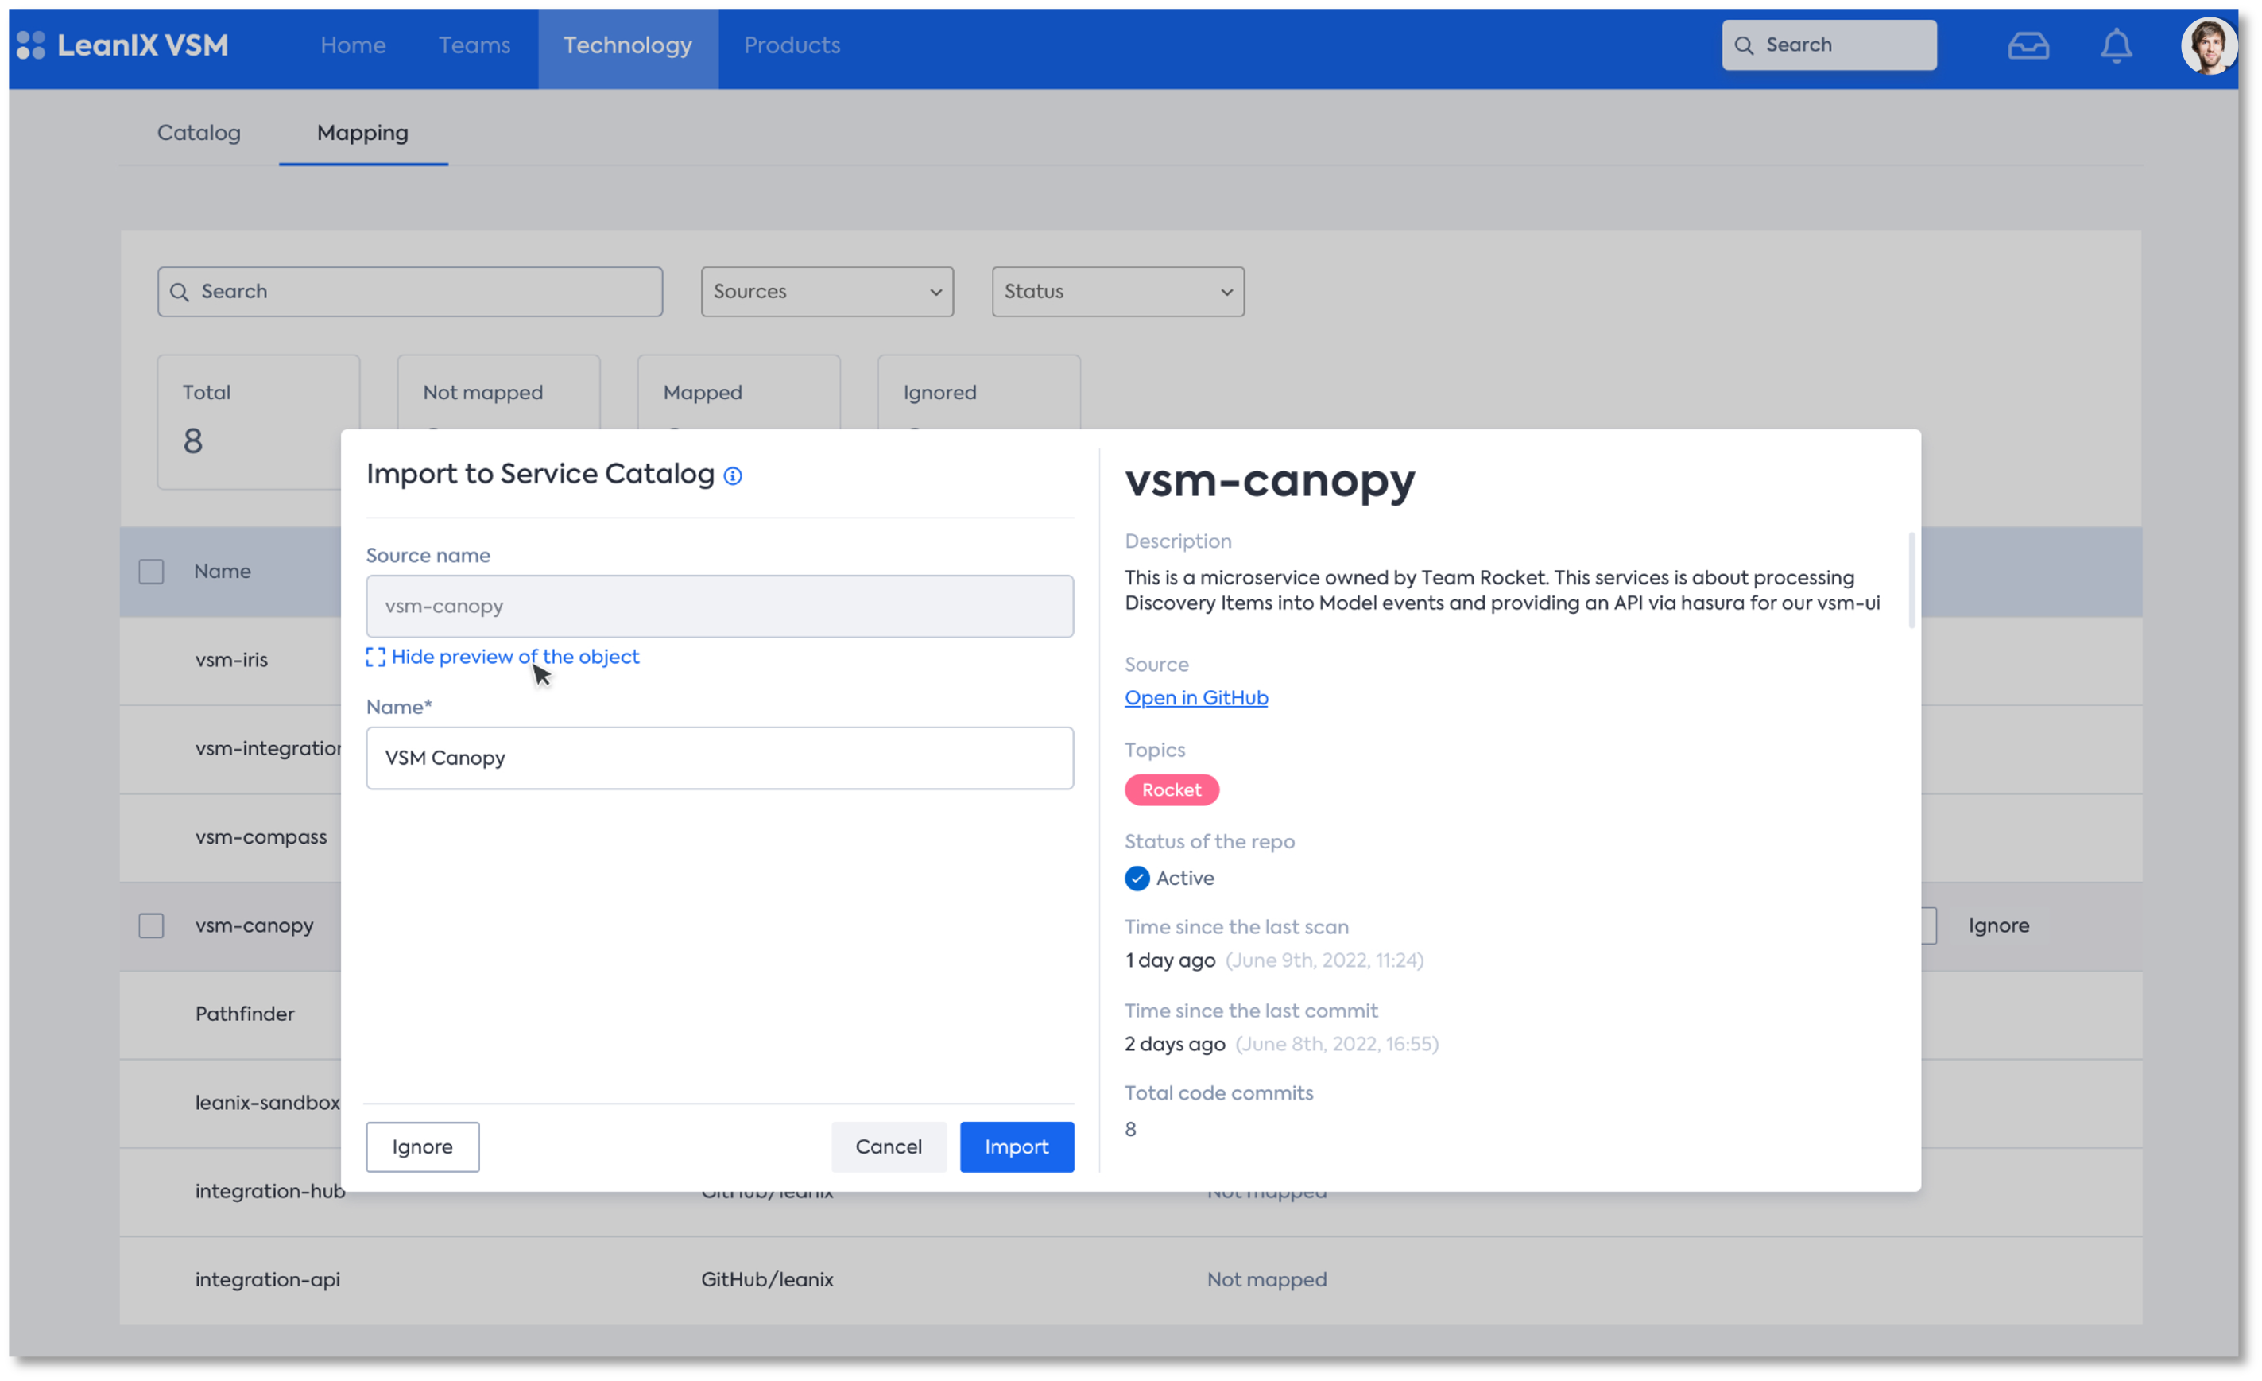
Task: Click the preview brackets icon
Action: coord(375,658)
